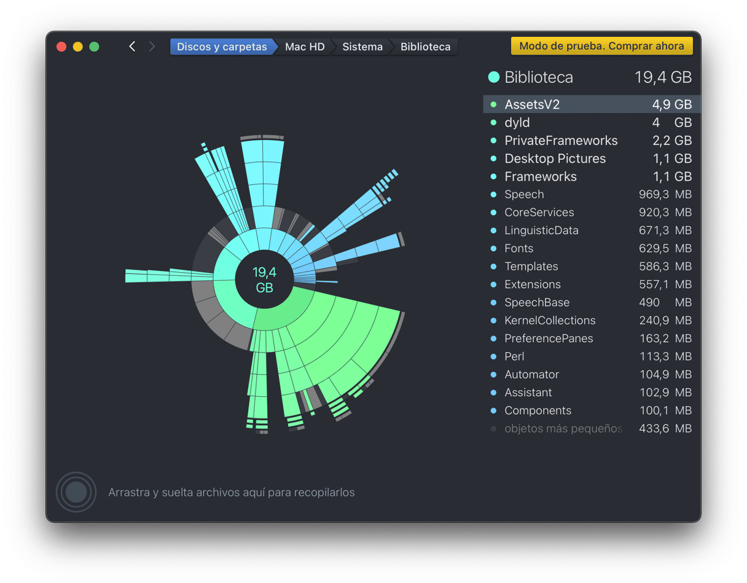Click the 19,4 GB center of sunburst

coord(264,280)
